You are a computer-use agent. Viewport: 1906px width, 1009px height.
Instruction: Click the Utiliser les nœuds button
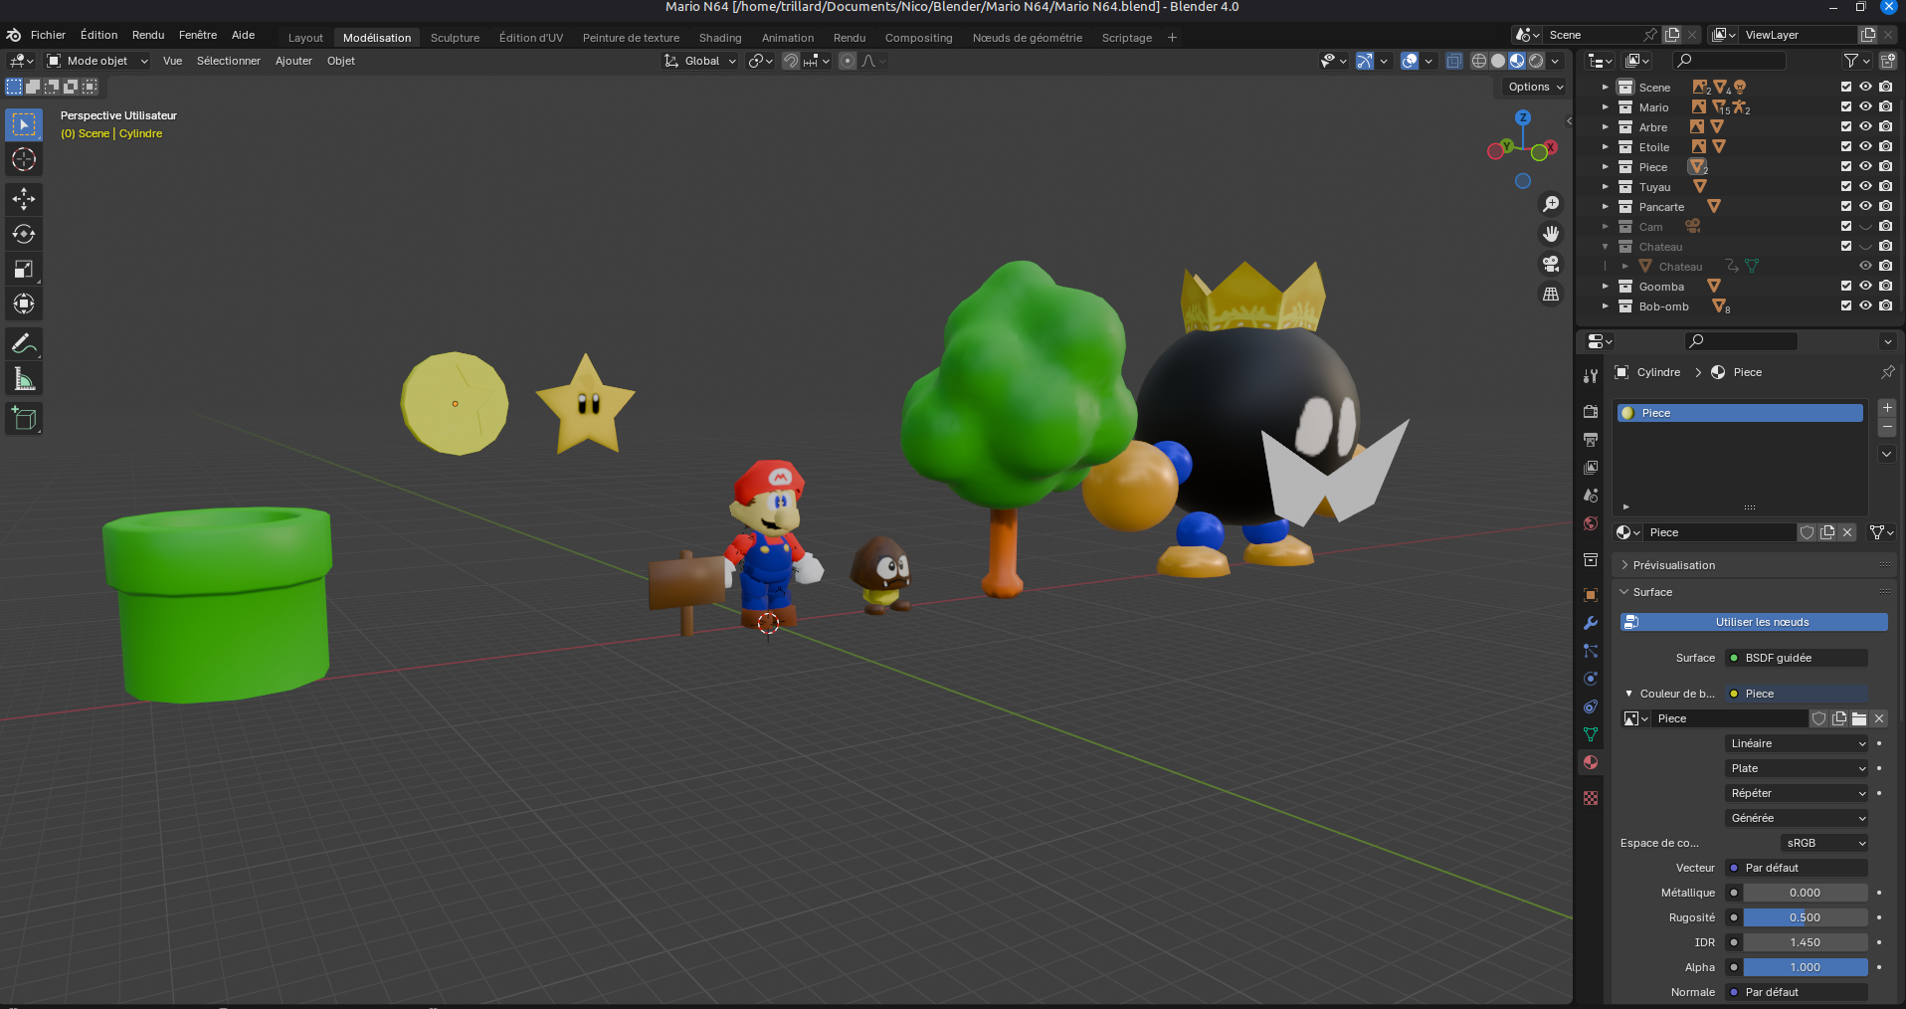(1754, 622)
